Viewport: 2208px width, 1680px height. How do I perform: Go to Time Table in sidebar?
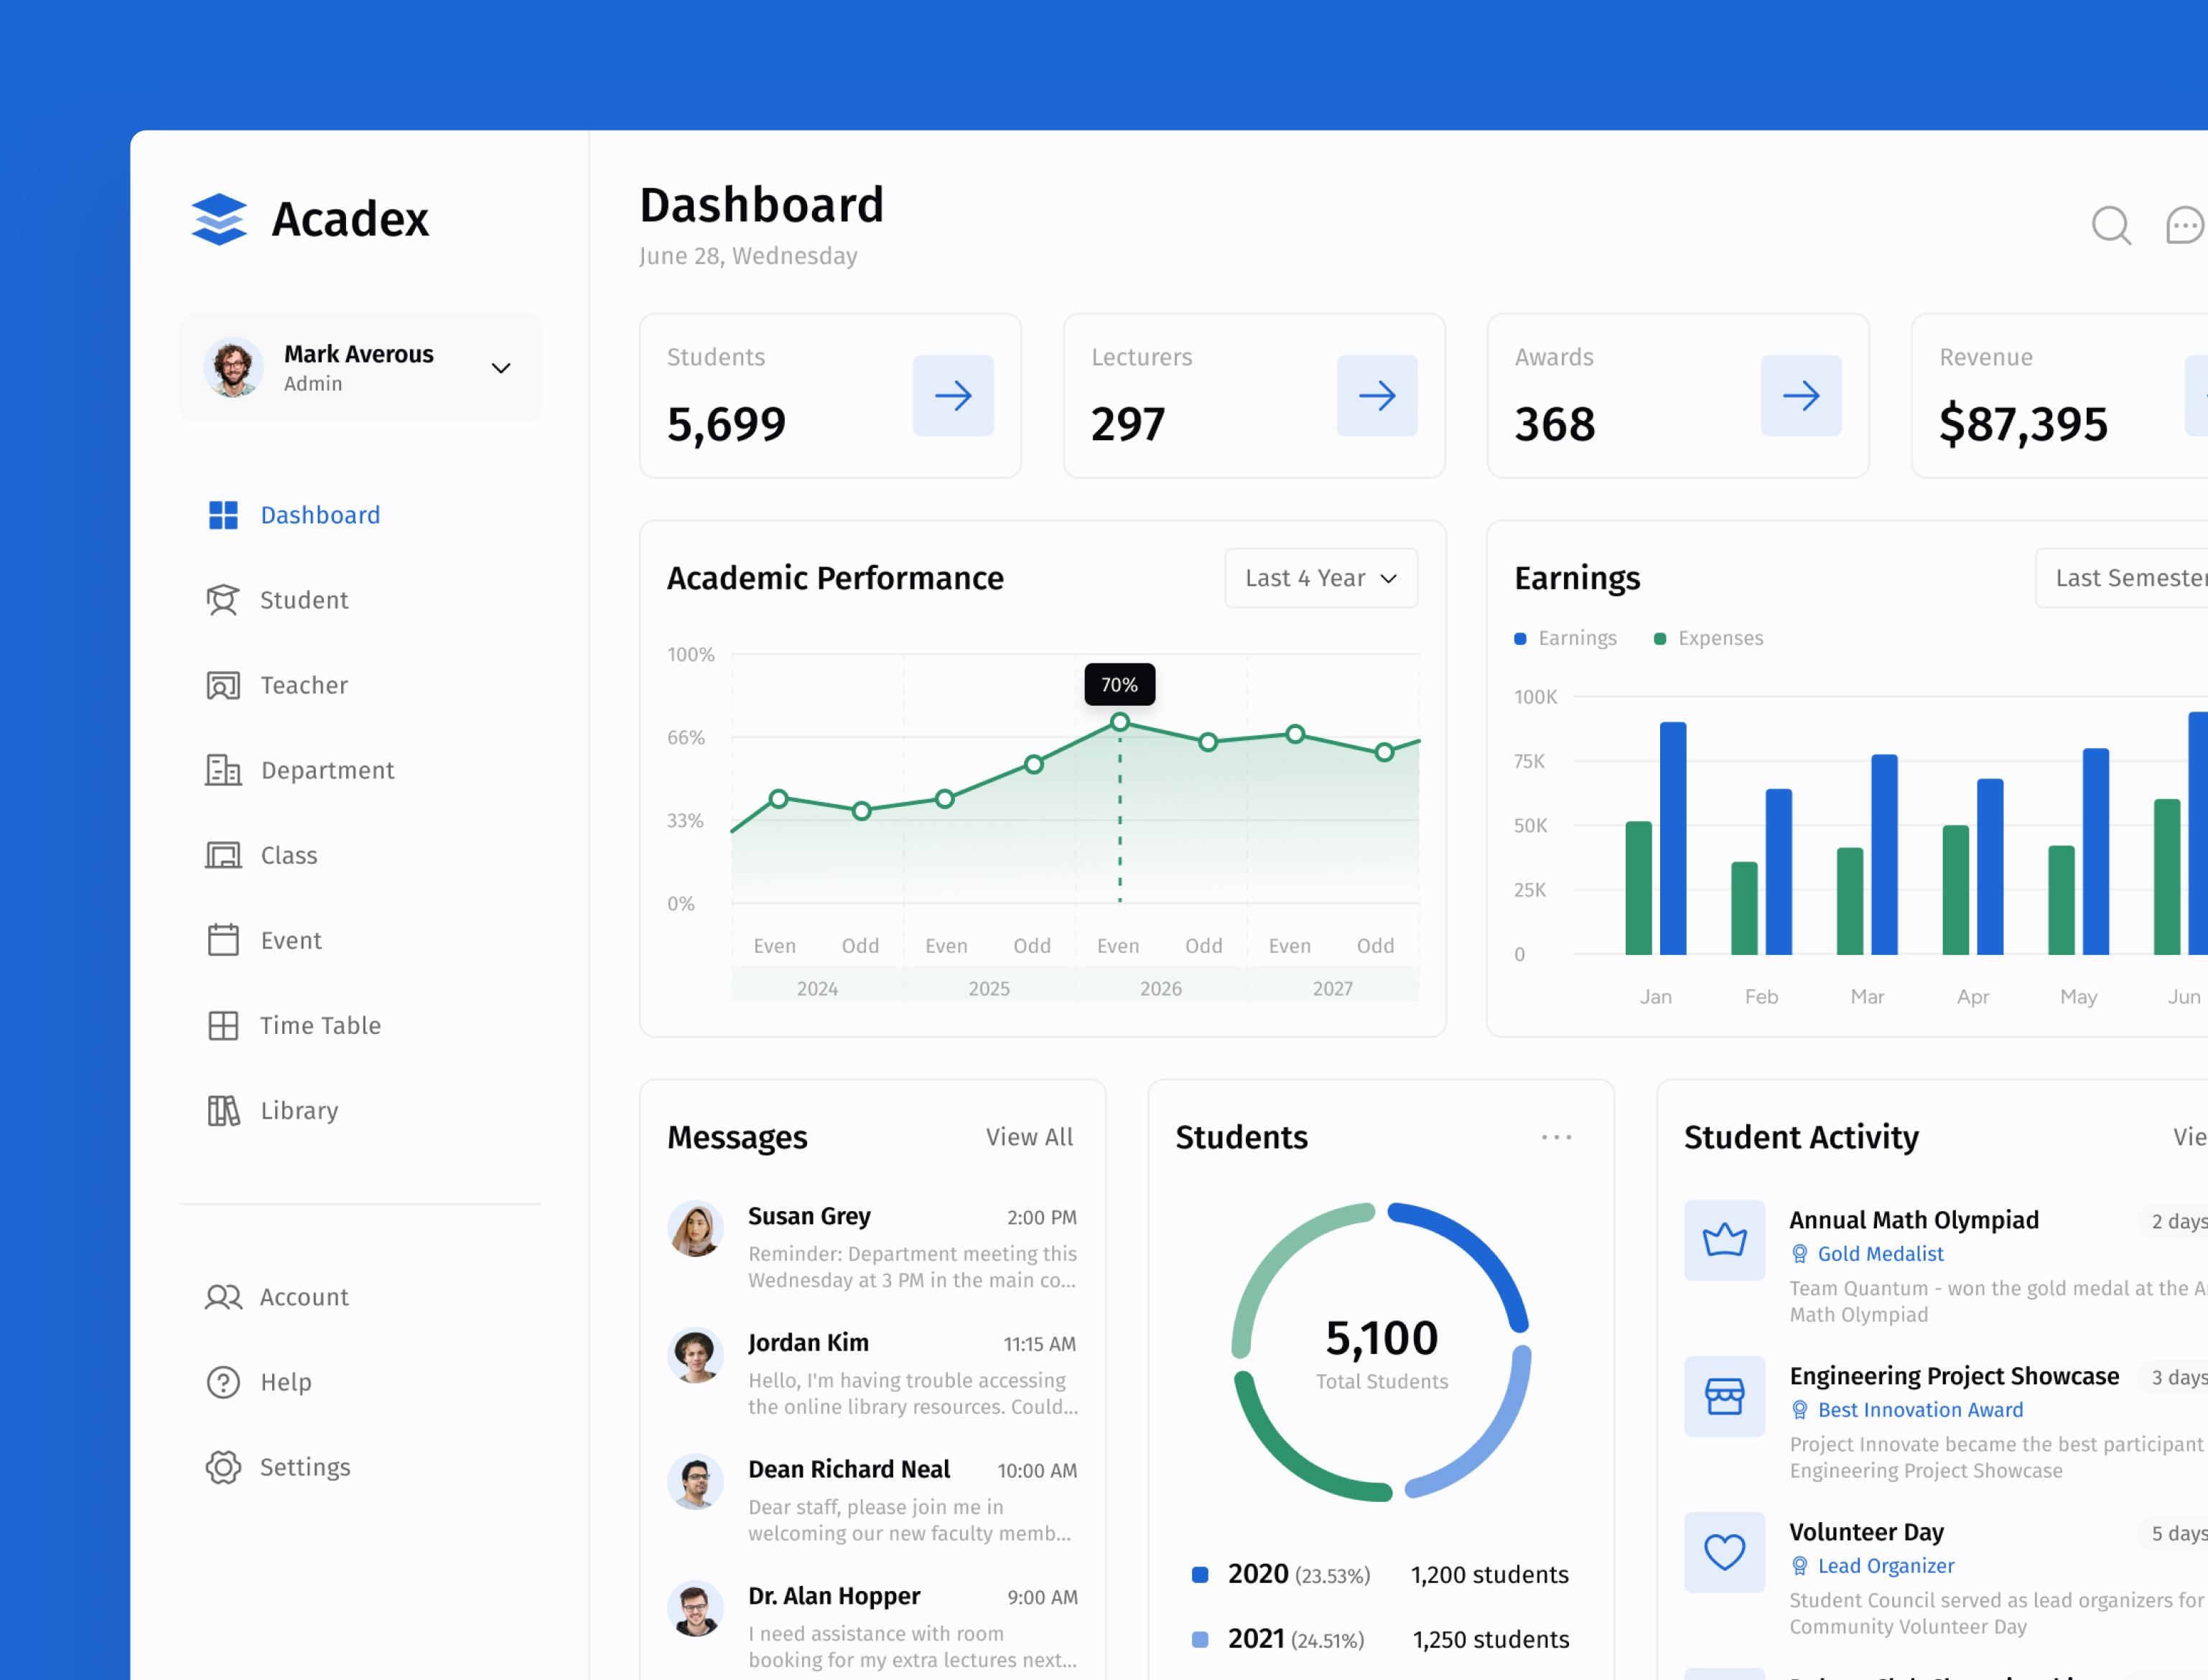[319, 1025]
